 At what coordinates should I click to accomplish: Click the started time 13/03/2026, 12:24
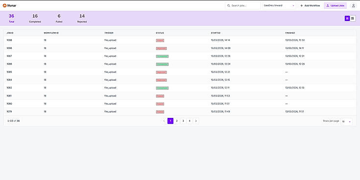click(220, 64)
